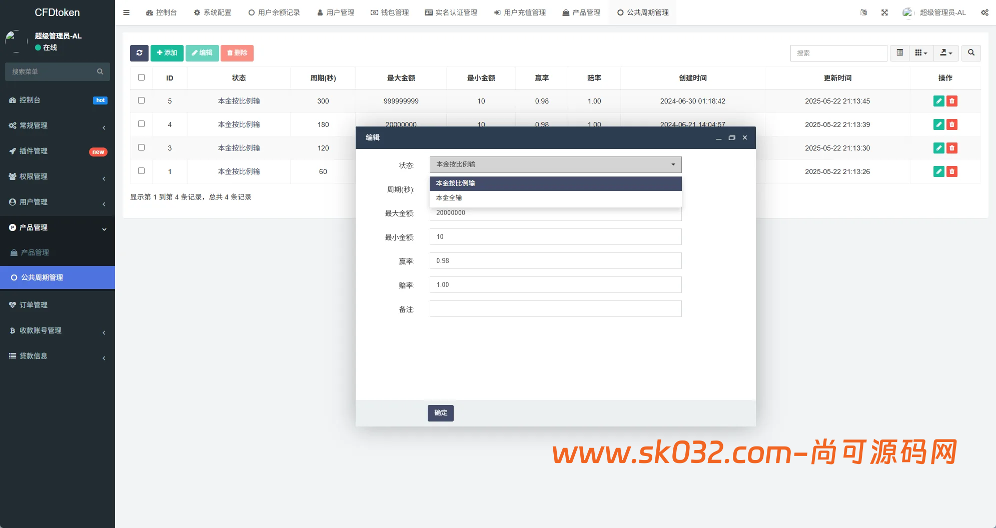Select 公共周期管理 sidebar item
This screenshot has width=996, height=528.
click(x=58, y=277)
